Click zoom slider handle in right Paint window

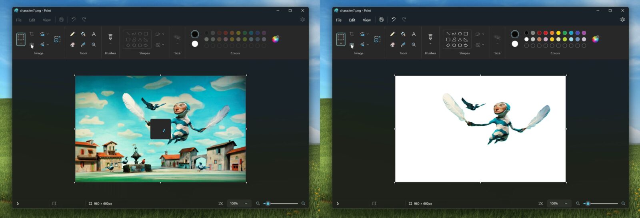(x=588, y=204)
